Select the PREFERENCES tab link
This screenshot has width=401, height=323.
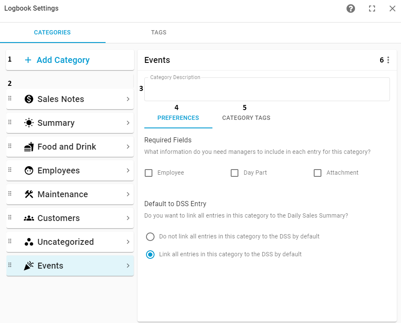pyautogui.click(x=178, y=118)
